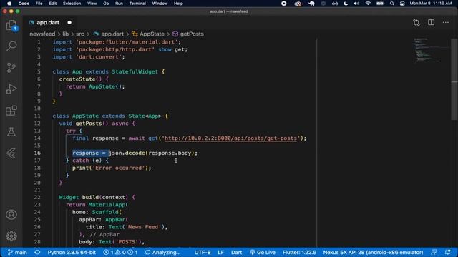Screen dimensions: 458x257
Task: Click the Wi-Fi icon in menu bar
Action: click(x=368, y=4)
